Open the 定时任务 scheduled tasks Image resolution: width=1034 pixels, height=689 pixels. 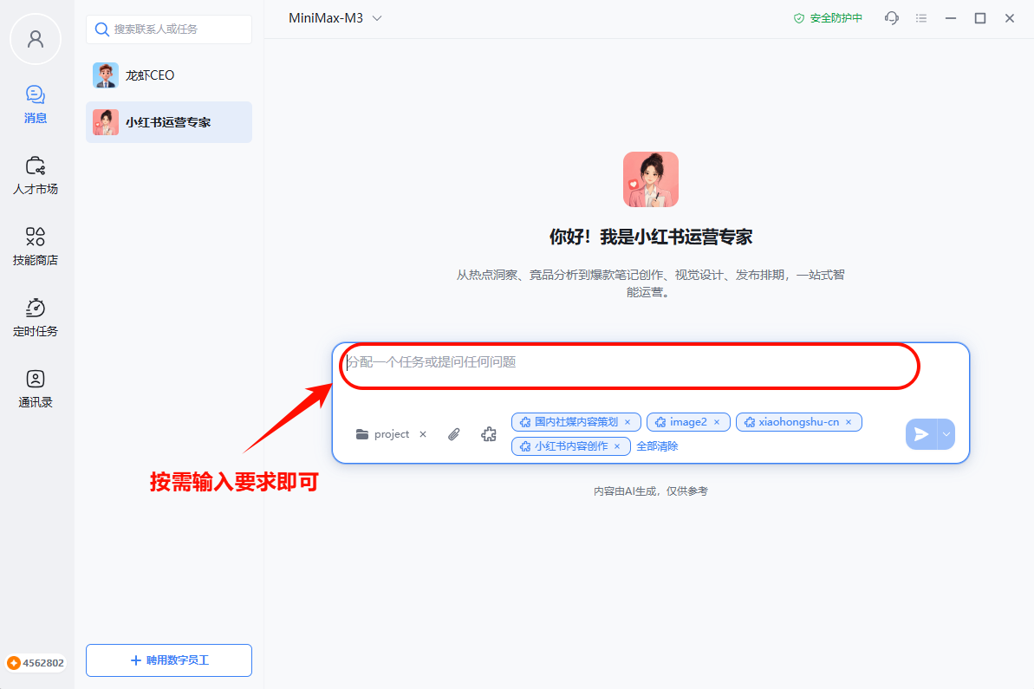click(36, 318)
